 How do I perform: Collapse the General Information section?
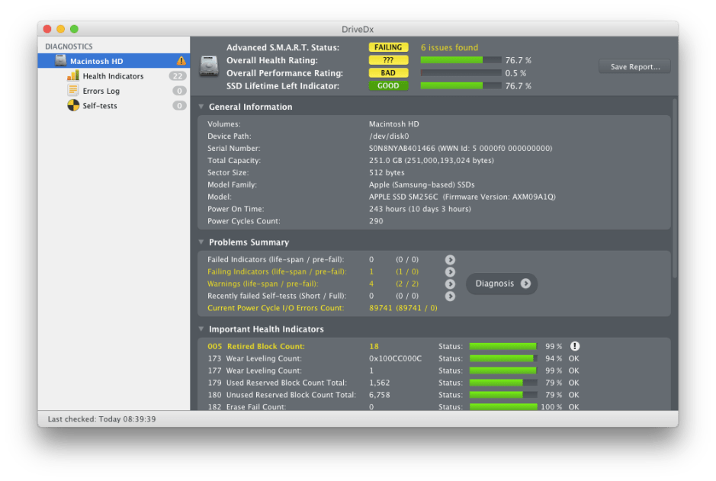pos(200,107)
